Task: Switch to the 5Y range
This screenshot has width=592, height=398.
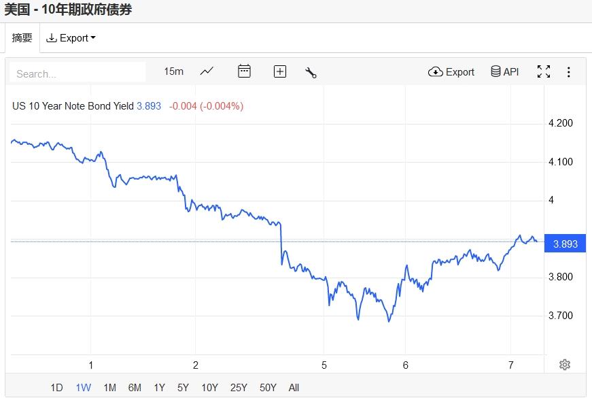Action: [x=183, y=388]
